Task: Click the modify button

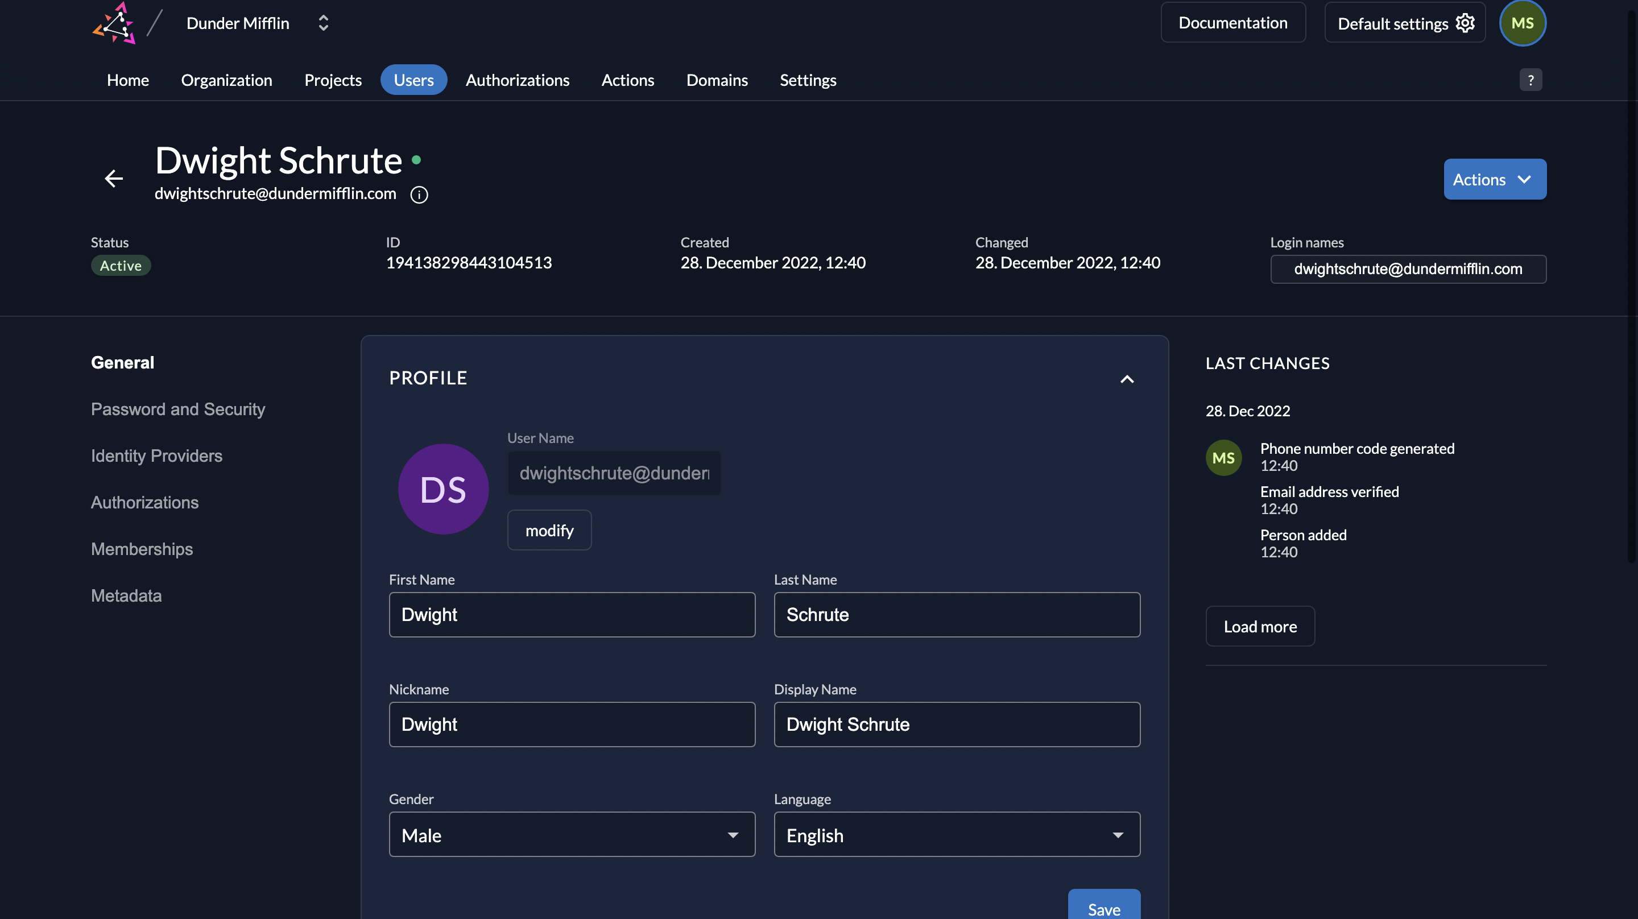Action: 549,531
